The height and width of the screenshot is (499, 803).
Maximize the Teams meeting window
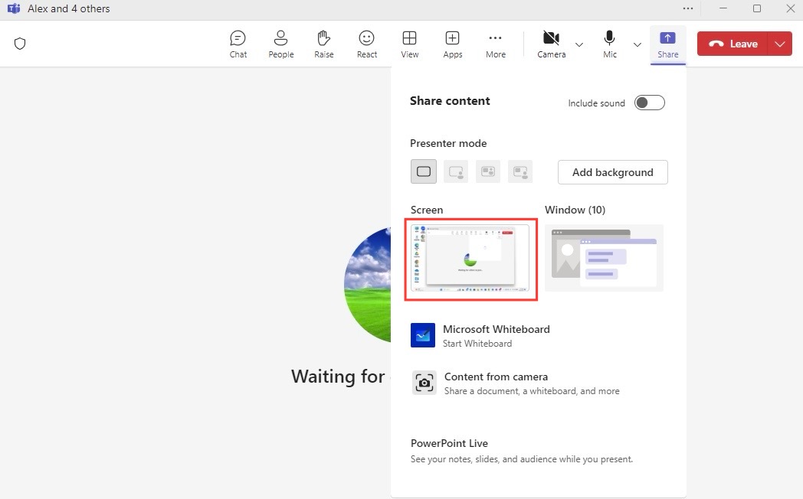pos(757,8)
